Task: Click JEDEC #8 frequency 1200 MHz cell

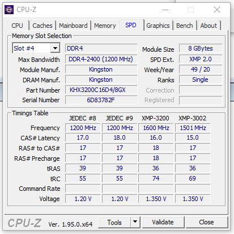Action: (83, 128)
